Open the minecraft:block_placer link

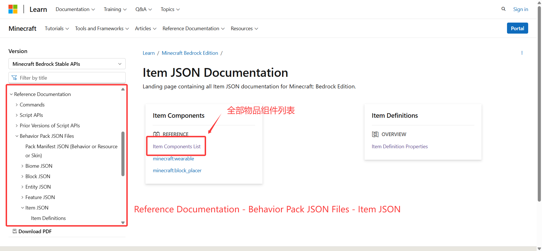(177, 171)
